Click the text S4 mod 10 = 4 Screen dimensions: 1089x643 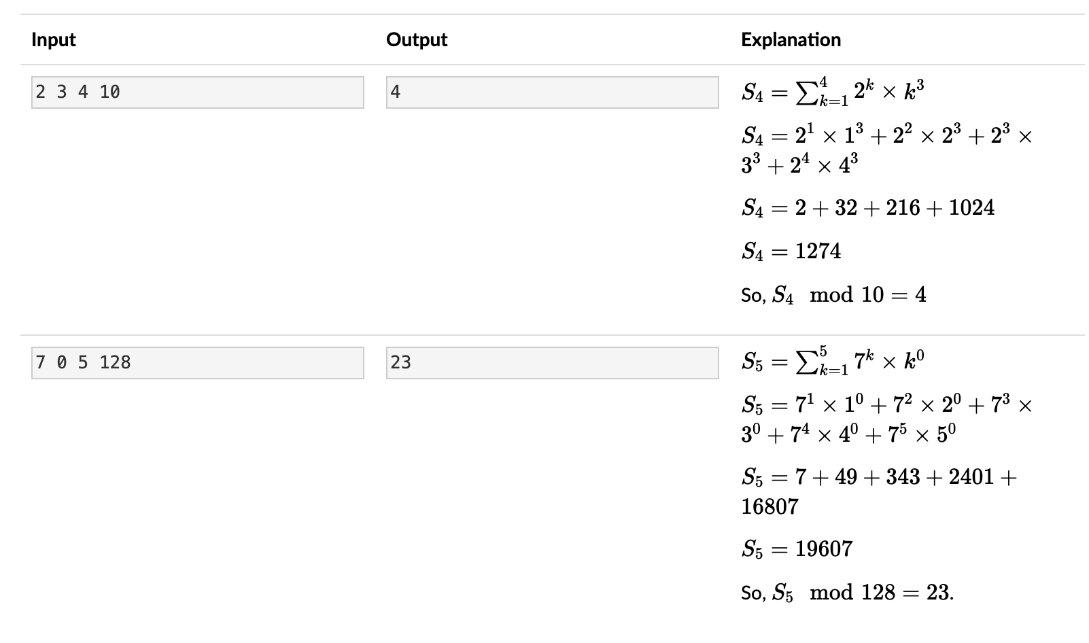(x=833, y=295)
